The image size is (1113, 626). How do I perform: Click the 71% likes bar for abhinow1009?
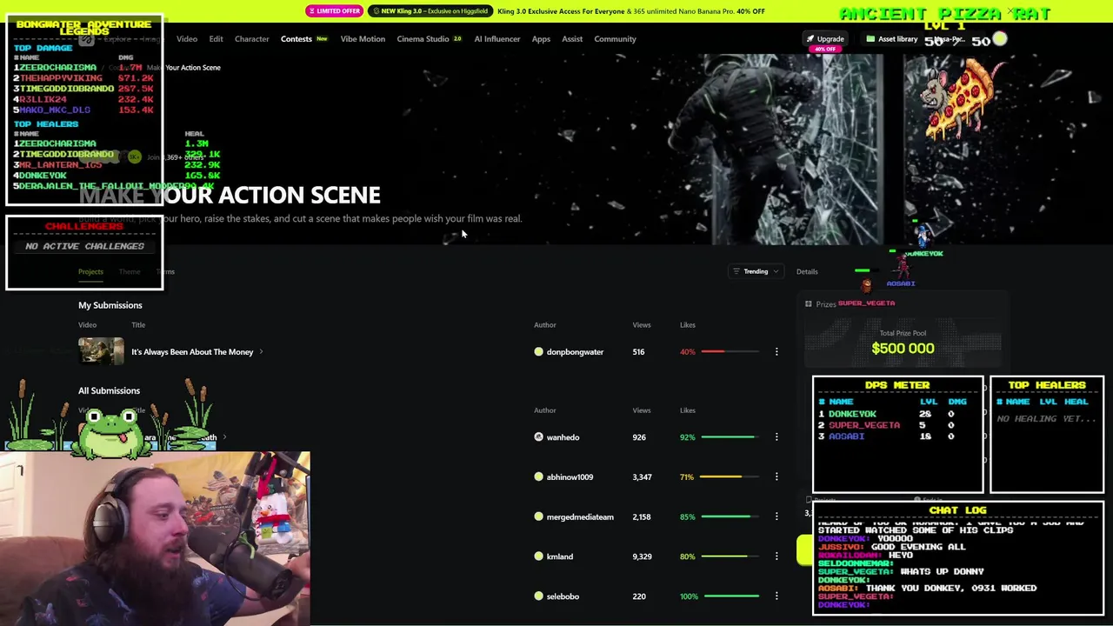[728, 477]
